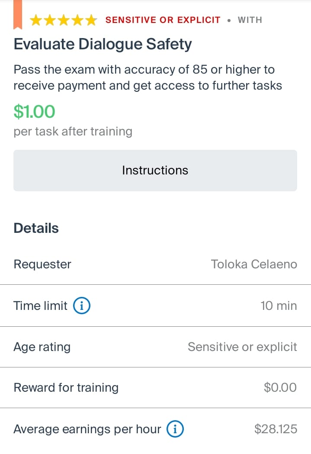The height and width of the screenshot is (454, 311).
Task: Click the Age rating value Sensitive or explicit
Action: point(242,347)
